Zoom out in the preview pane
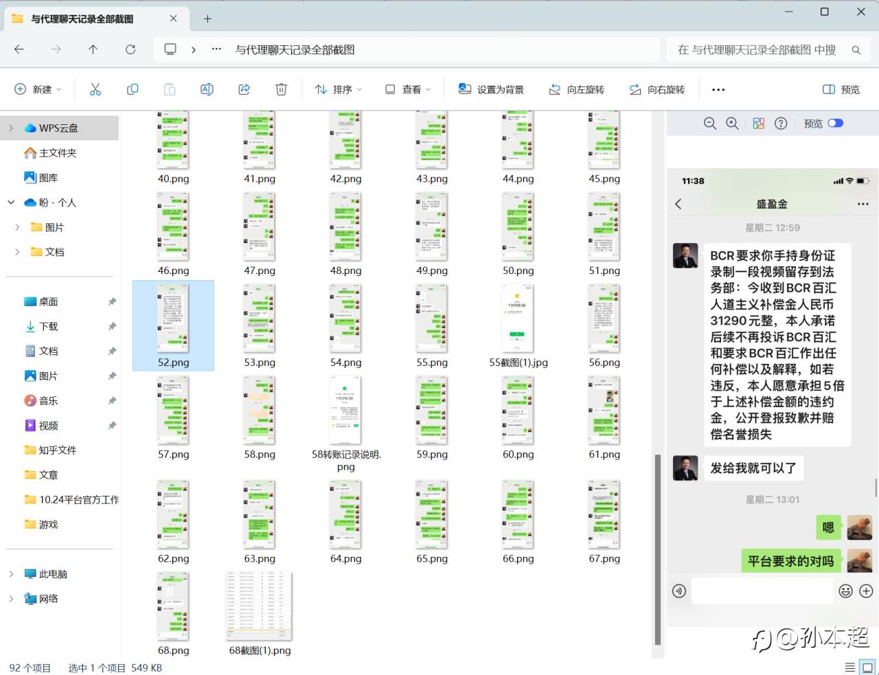Image resolution: width=879 pixels, height=675 pixels. coord(710,124)
